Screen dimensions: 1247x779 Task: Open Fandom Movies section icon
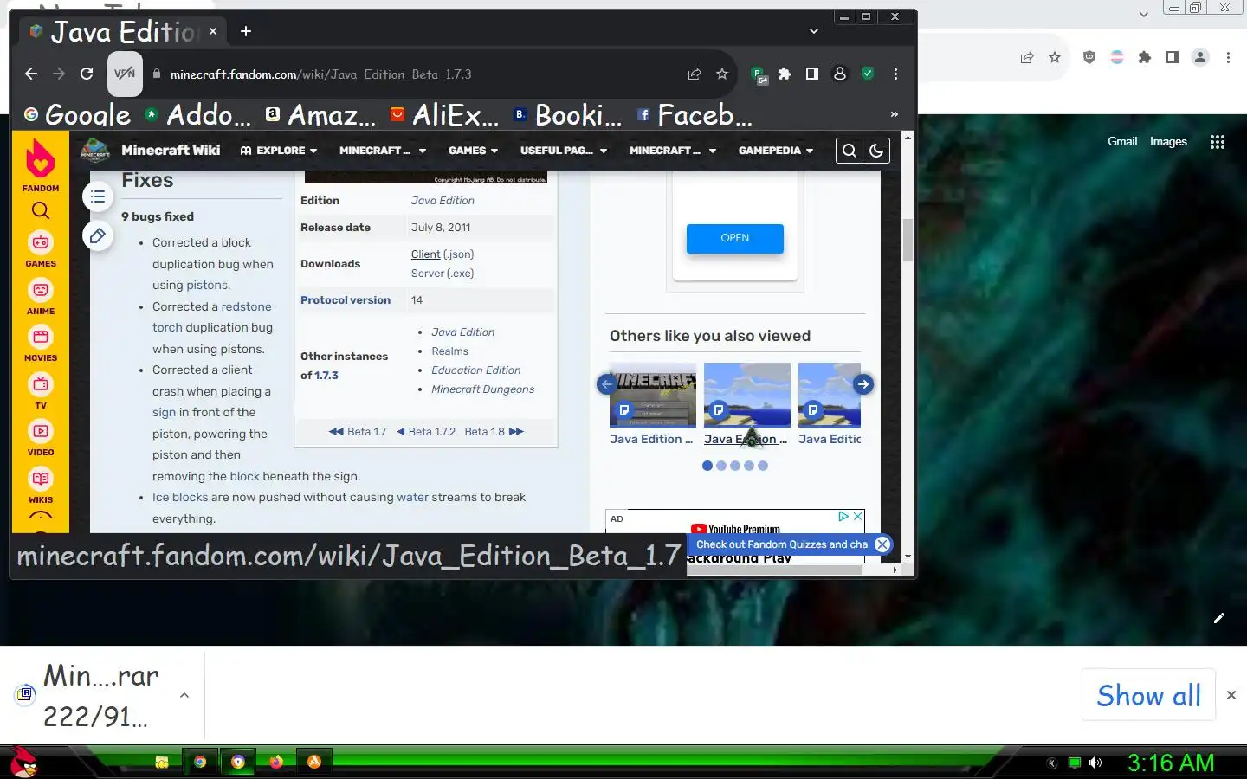pos(41,344)
